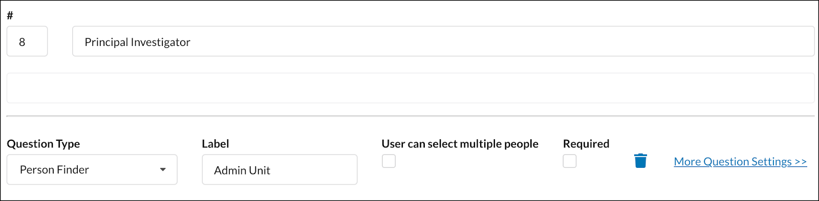Select the question number field showing 8

[x=27, y=41]
